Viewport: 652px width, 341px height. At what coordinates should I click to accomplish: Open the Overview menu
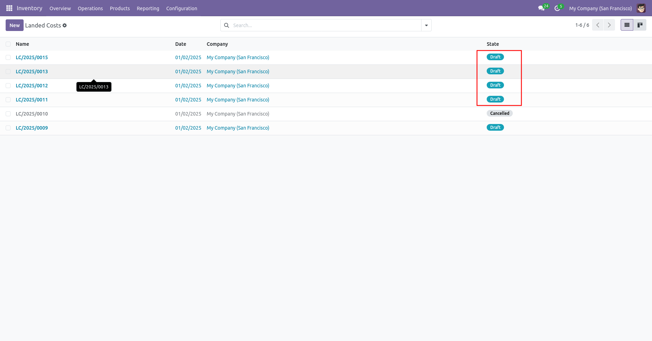click(x=60, y=8)
